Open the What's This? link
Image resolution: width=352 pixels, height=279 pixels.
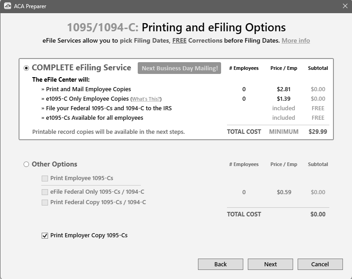point(146,99)
